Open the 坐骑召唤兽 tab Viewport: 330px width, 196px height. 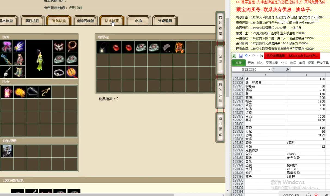85,21
